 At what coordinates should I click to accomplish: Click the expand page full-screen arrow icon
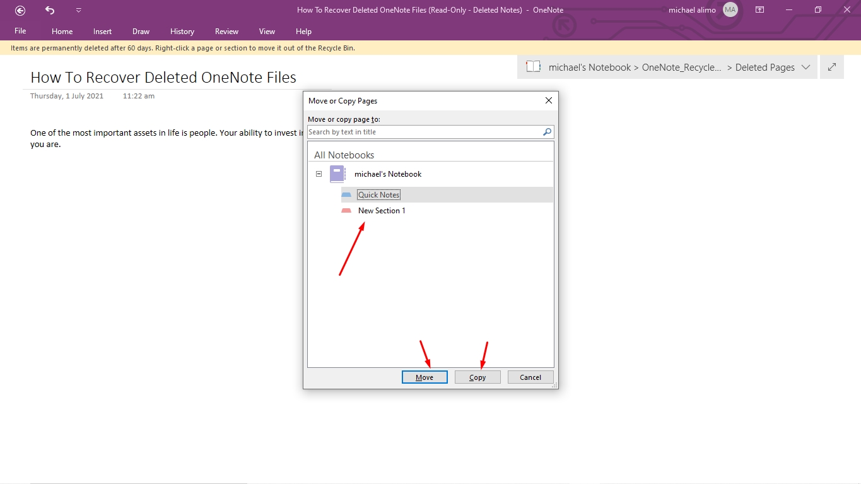(832, 67)
